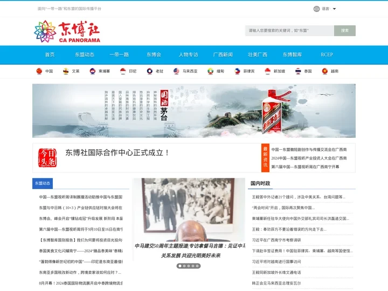Select the 新加坡 country link
Image resolution: width=388 pixels, height=291 pixels.
click(279, 71)
